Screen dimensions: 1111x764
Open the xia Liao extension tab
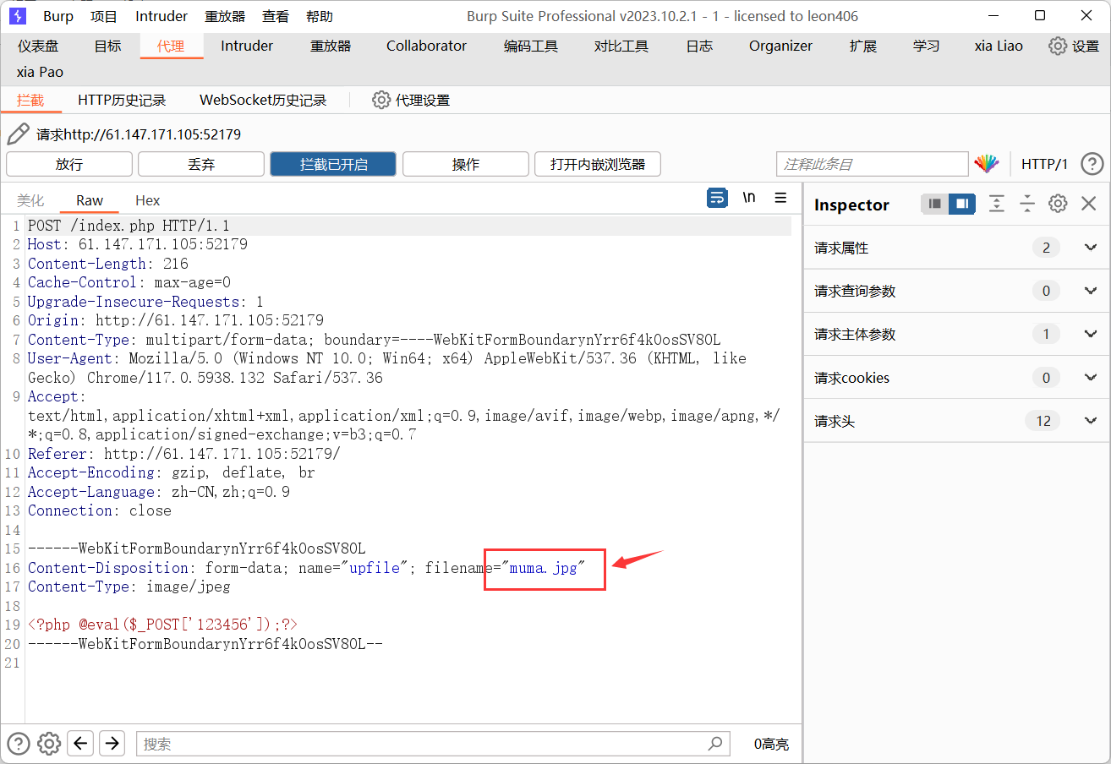(x=999, y=46)
